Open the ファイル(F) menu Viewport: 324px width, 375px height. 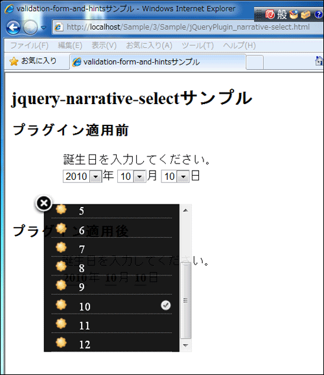pyautogui.click(x=29, y=45)
